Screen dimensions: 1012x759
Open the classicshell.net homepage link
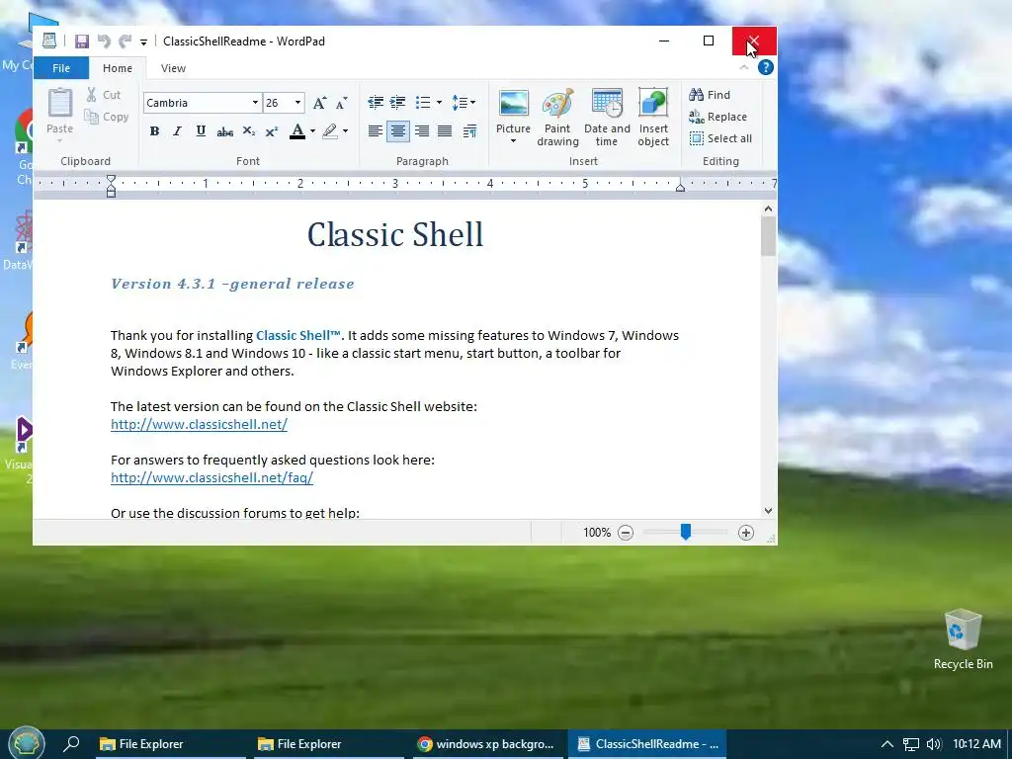pos(199,425)
